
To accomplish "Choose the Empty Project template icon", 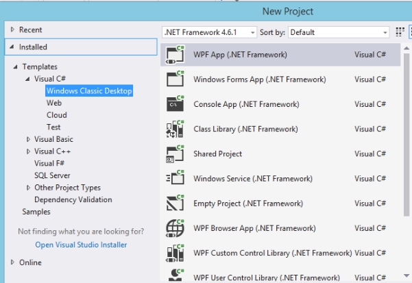I will tap(175, 204).
